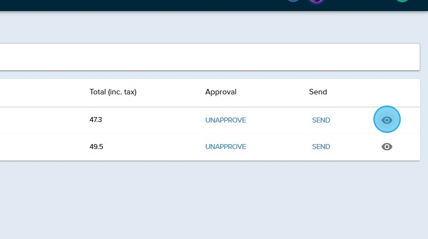
Task: Click the dark navy top navigation bar
Action: (166, 5)
